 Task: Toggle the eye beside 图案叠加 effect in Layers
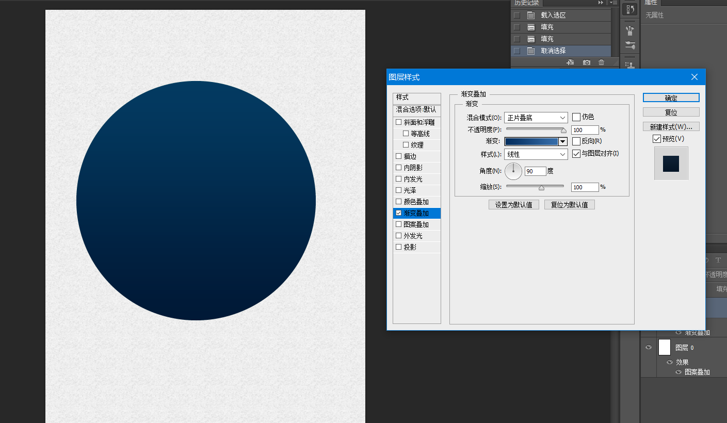pyautogui.click(x=678, y=372)
